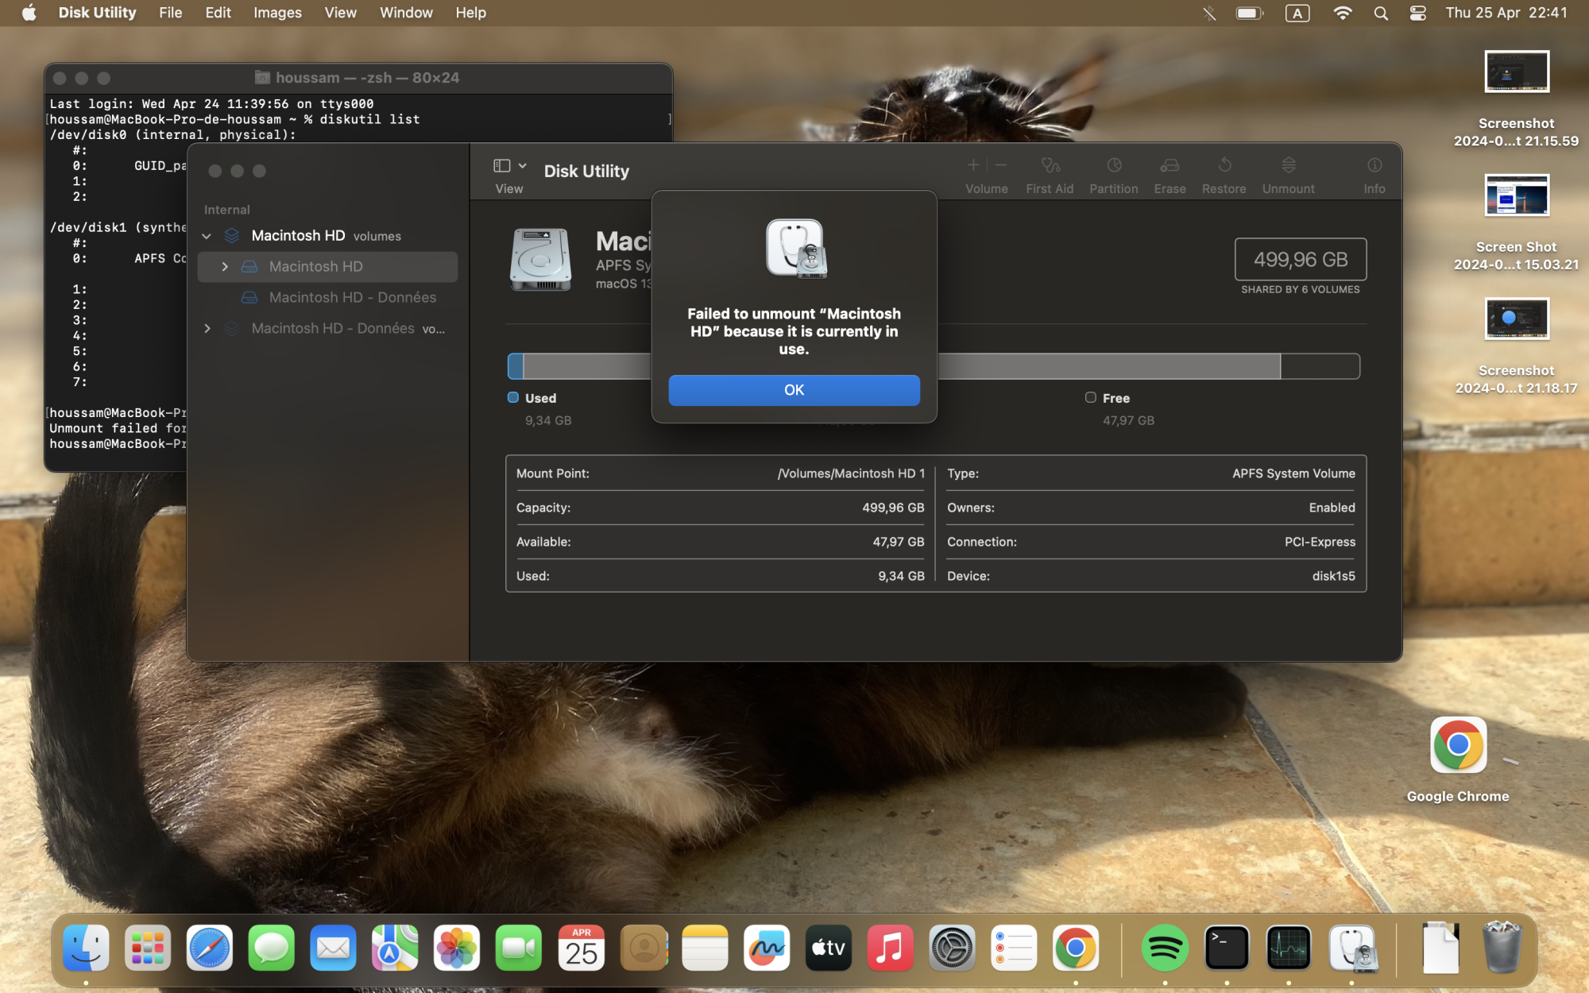Click the add Volume plus icon
This screenshot has width=1589, height=993.
point(973,165)
